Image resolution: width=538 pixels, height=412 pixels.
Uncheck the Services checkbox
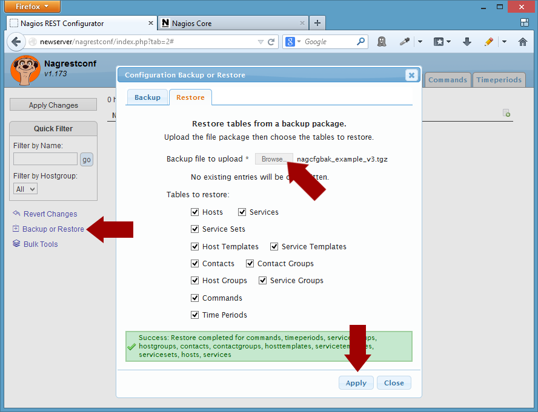point(242,212)
